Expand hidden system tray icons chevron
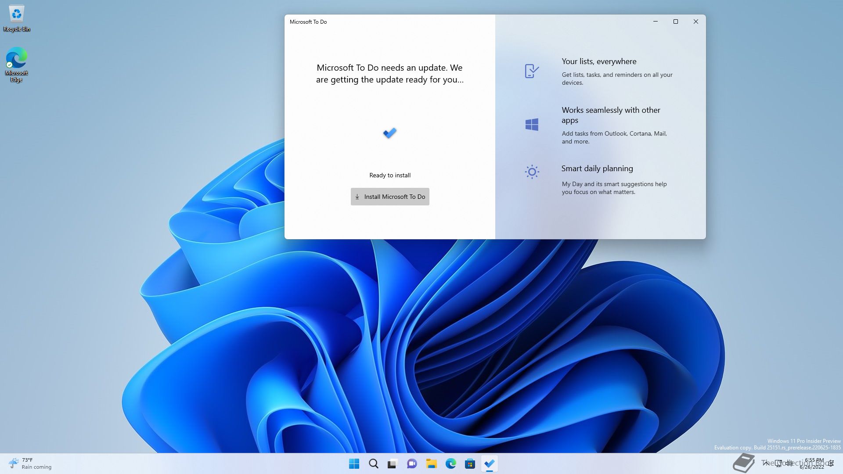This screenshot has width=843, height=474. click(766, 463)
